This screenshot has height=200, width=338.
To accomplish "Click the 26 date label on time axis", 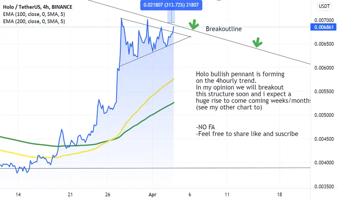I will click(108, 195).
